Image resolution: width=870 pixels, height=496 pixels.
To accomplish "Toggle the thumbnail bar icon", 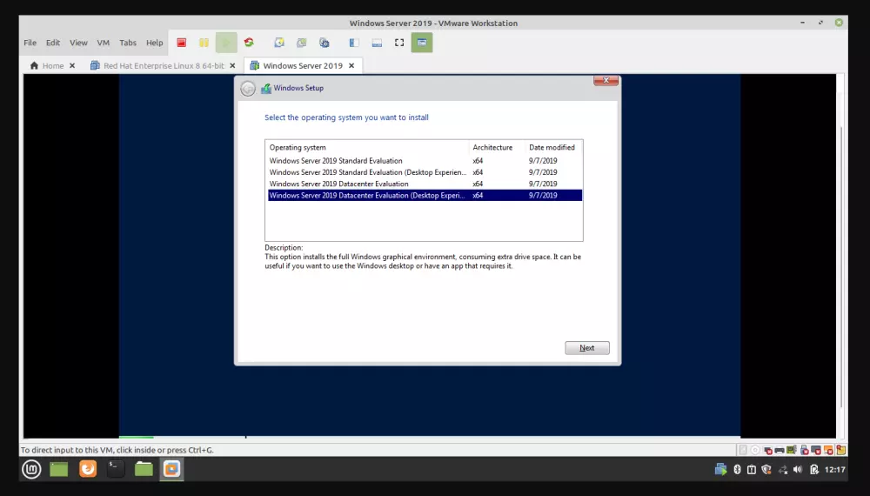I will pyautogui.click(x=377, y=43).
